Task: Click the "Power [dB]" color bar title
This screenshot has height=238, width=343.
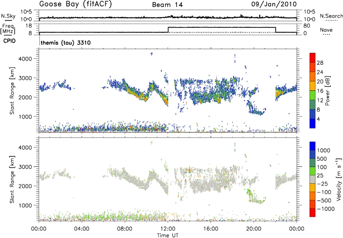Action: (328, 91)
